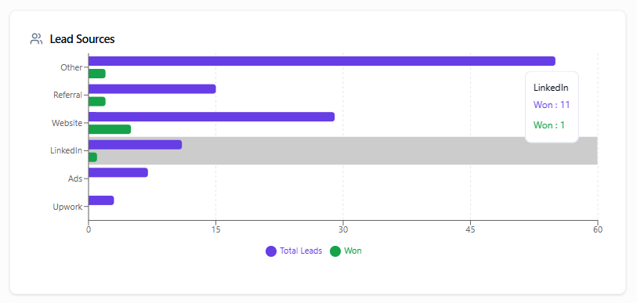Click the LinkedIn tooltip box
Viewport: 637px width, 303px height.
click(552, 106)
